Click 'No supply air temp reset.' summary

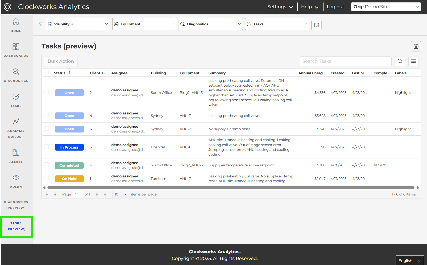(230, 129)
